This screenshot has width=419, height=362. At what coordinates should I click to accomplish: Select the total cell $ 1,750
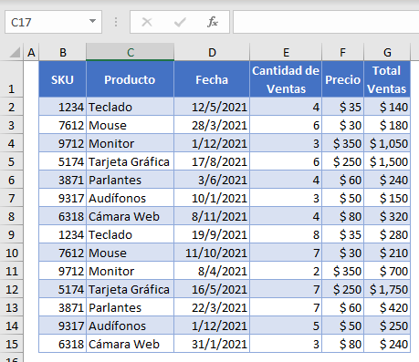point(387,289)
